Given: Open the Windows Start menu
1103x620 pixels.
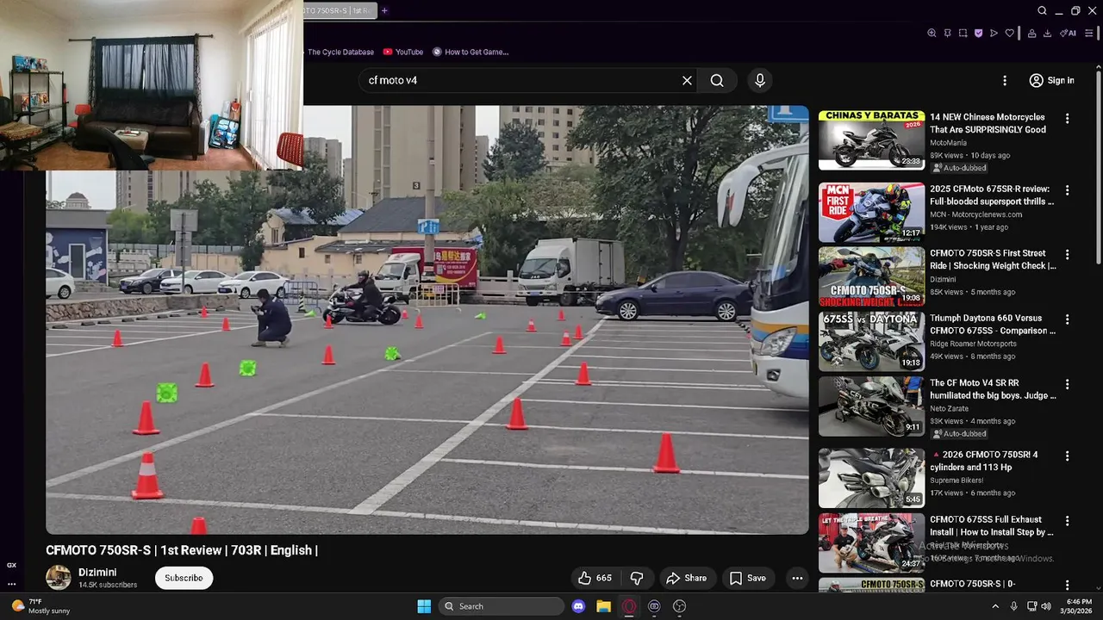Looking at the screenshot, I should click(x=424, y=606).
